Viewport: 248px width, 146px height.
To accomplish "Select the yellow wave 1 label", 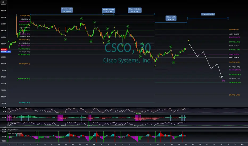I will [x=104, y=43].
